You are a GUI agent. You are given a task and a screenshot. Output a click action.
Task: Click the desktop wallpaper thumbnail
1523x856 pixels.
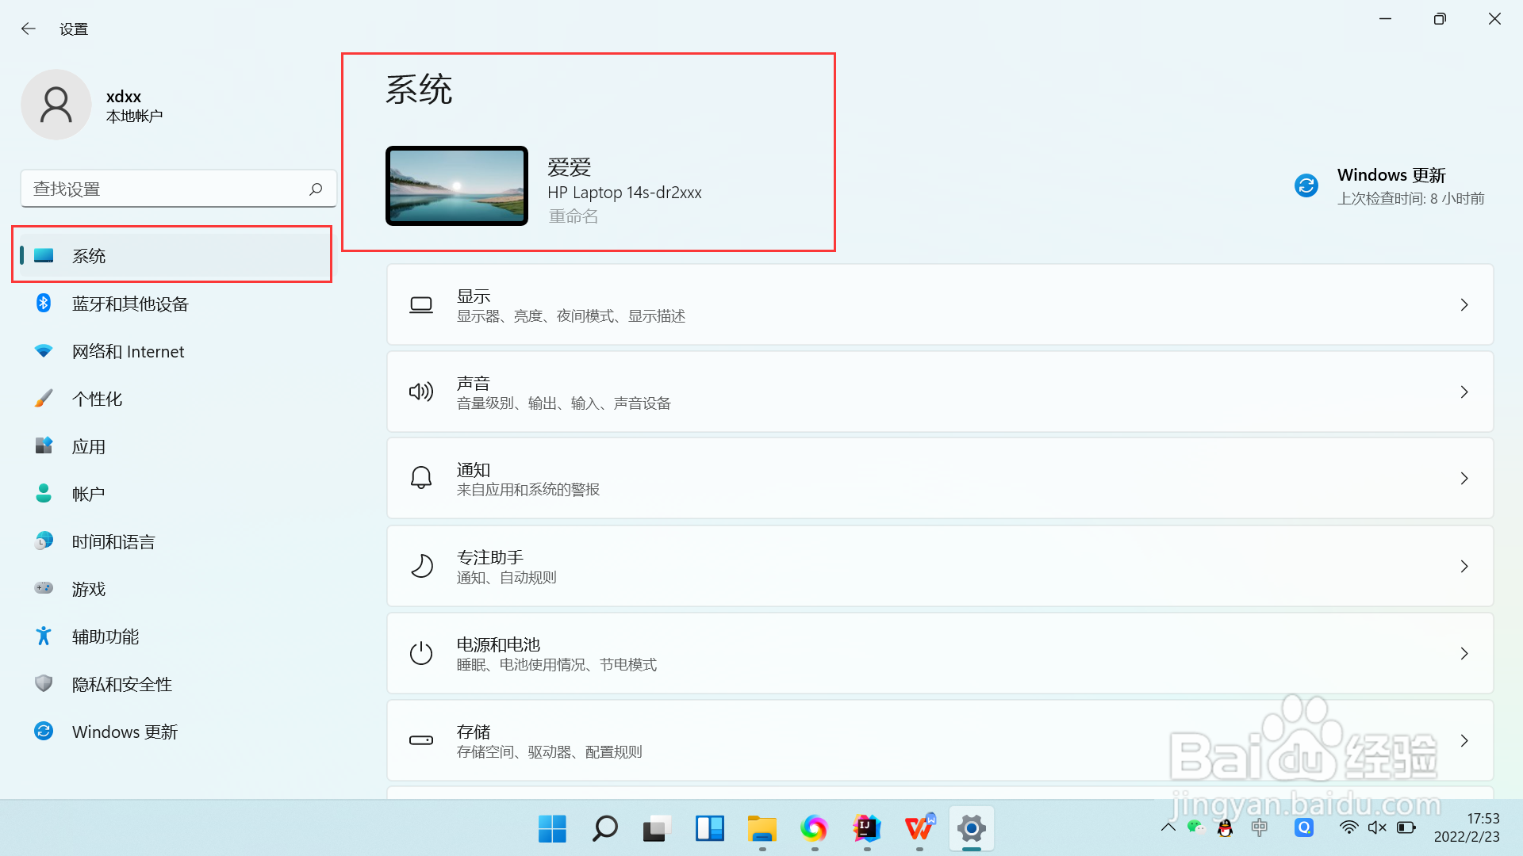tap(457, 186)
